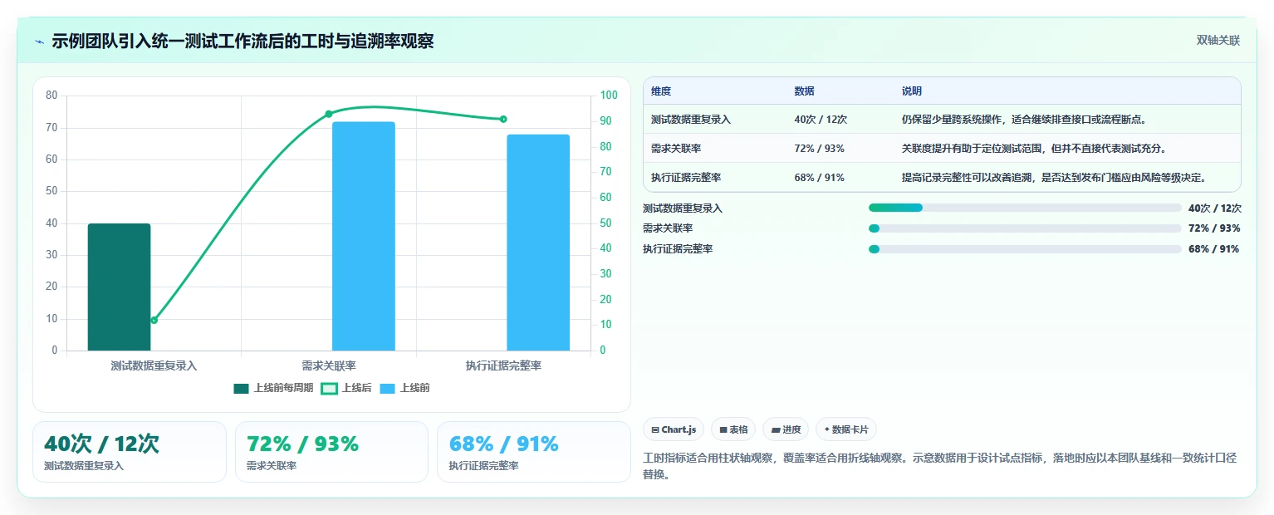This screenshot has height=515, width=1274.
Task: Click 测试数据重复录入 x-axis label under chart
Action: click(x=154, y=365)
